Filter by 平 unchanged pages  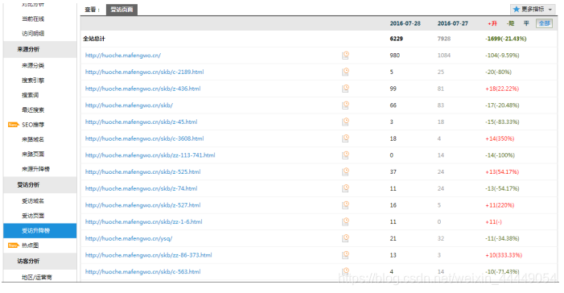click(526, 23)
